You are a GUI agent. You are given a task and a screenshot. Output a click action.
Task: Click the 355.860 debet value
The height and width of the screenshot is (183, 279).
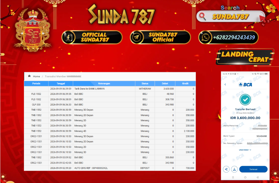170,157
